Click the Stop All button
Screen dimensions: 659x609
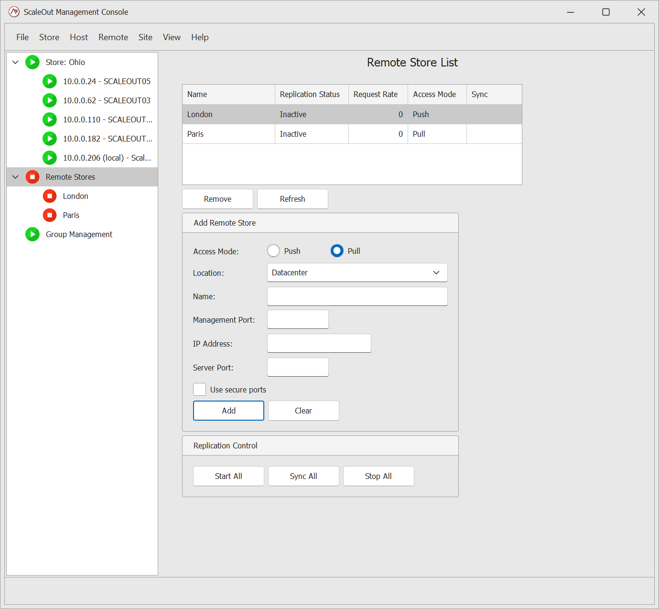point(378,476)
